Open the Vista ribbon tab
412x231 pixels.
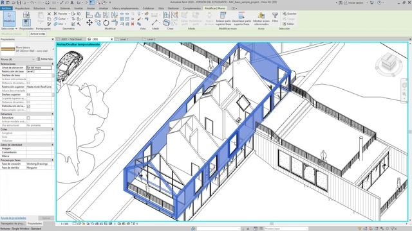pos(161,8)
